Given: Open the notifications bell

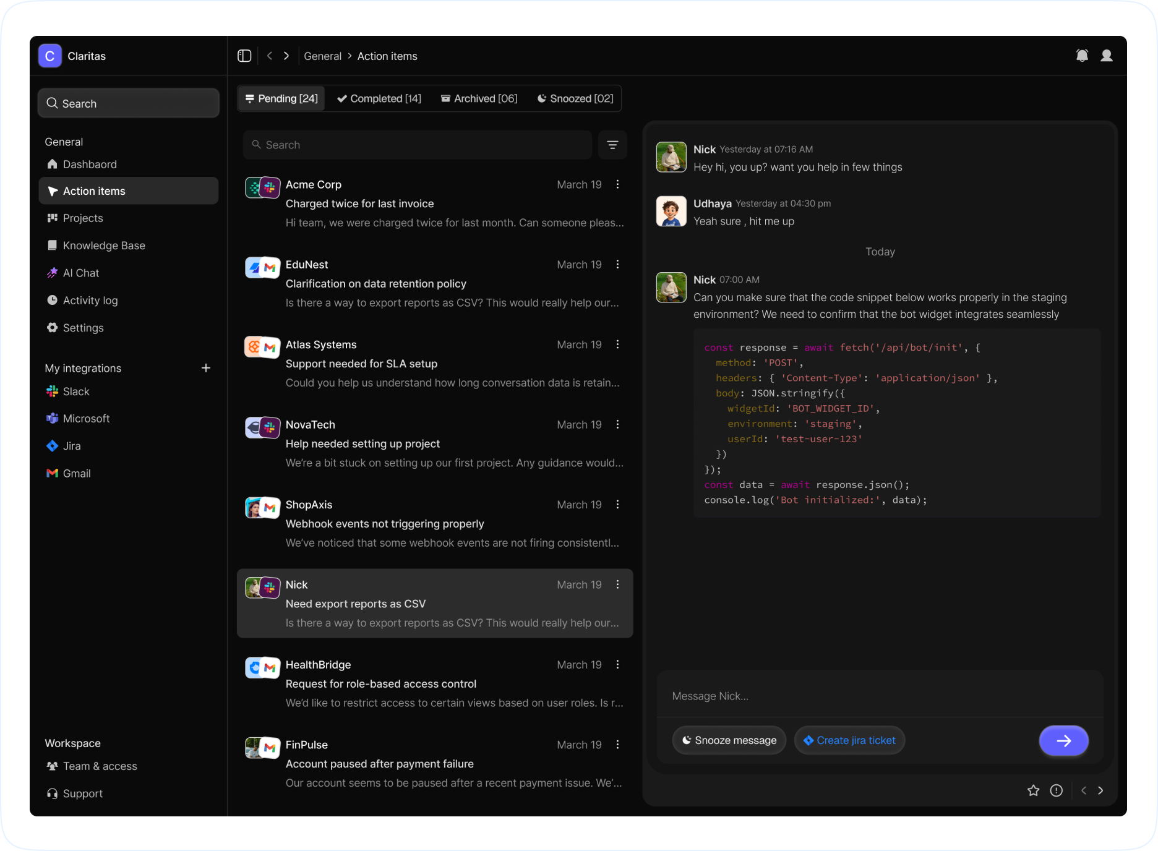Looking at the screenshot, I should [x=1082, y=56].
